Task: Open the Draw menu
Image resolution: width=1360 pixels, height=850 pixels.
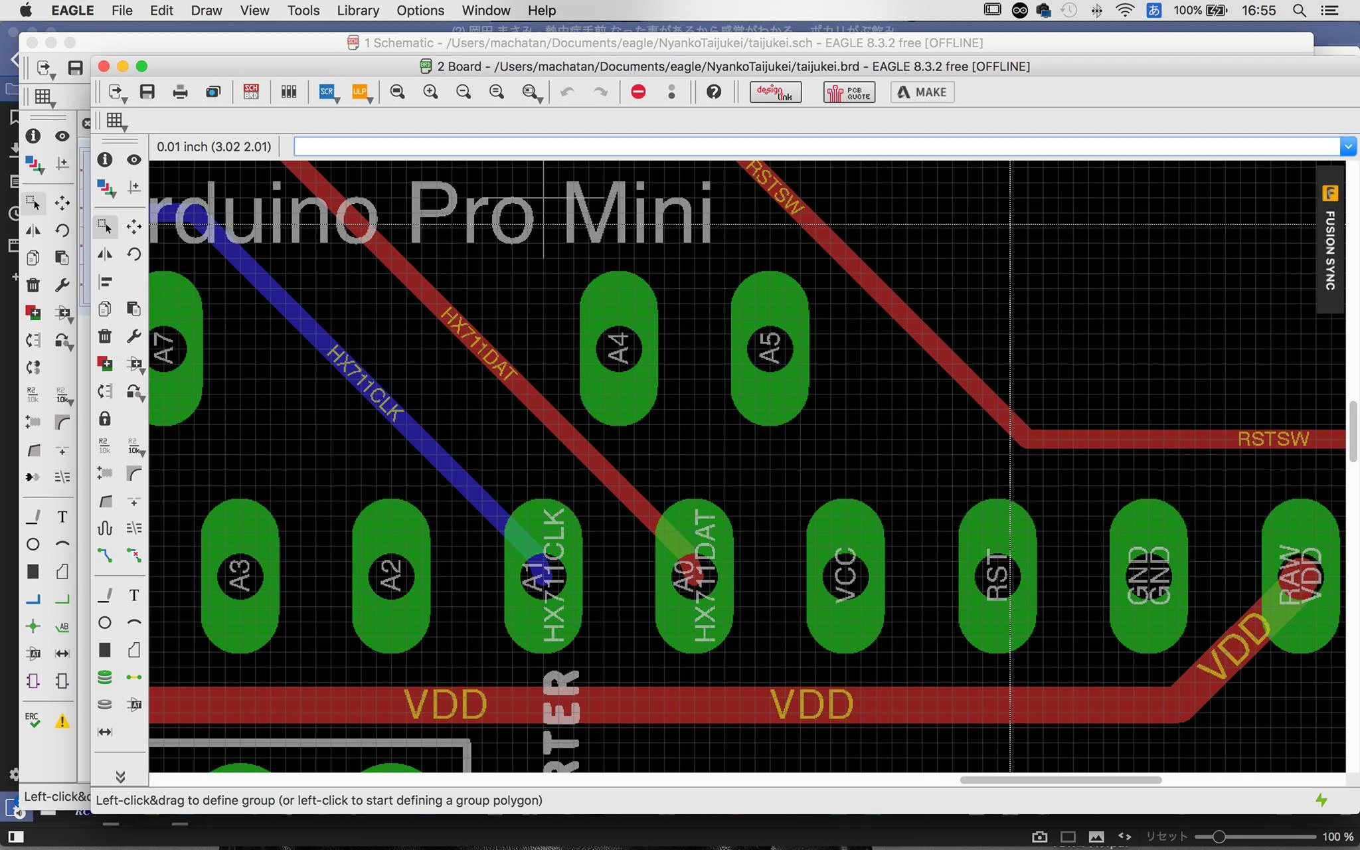Action: (x=207, y=11)
